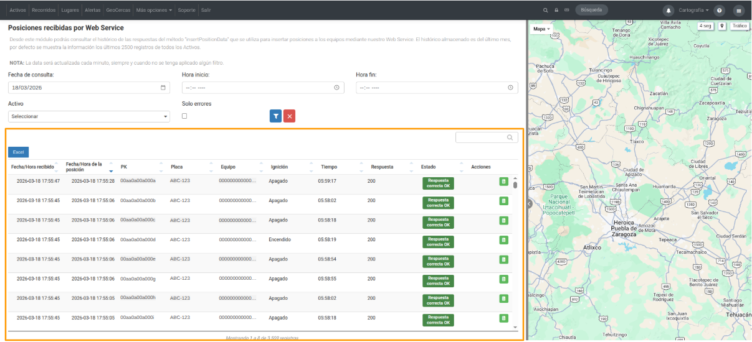Open the Soporte menu item
This screenshot has height=342, width=752.
186,11
